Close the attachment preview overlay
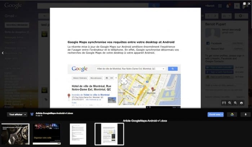The image size is (252, 147). click(x=249, y=4)
